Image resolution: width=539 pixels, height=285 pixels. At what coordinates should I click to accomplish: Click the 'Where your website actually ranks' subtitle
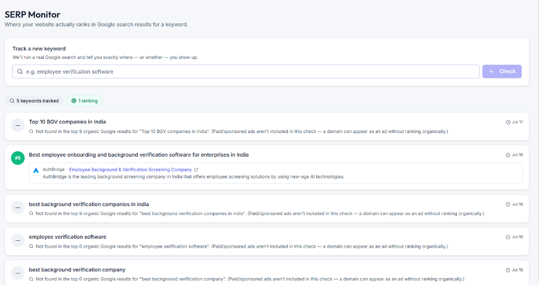96,25
